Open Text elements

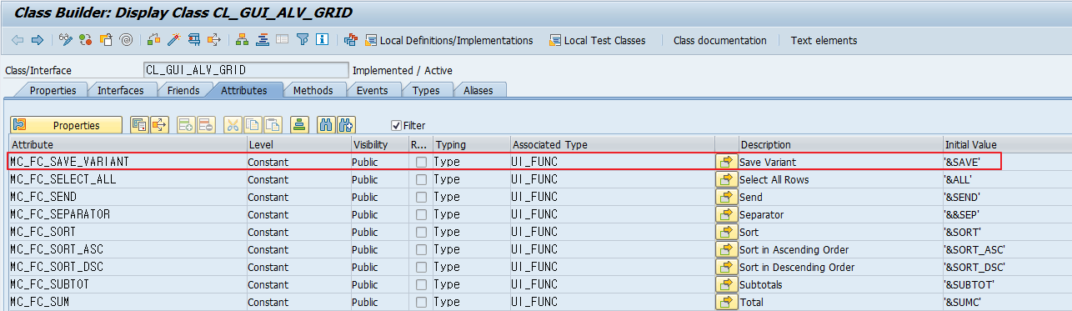[824, 40]
